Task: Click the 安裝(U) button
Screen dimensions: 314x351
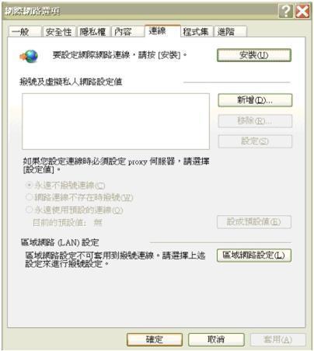Action: 254,55
